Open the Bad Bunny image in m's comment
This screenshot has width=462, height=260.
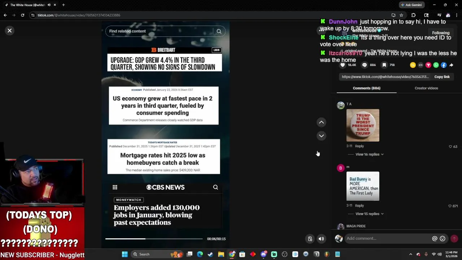tap(363, 186)
